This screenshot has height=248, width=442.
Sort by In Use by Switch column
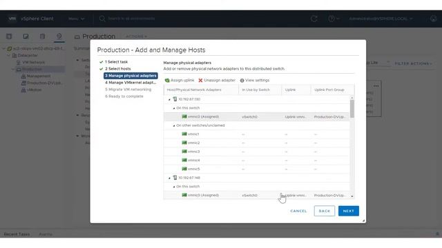click(x=260, y=90)
